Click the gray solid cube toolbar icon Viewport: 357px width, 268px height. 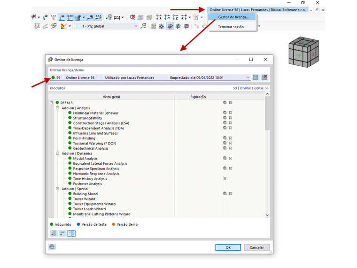tap(140, 17)
